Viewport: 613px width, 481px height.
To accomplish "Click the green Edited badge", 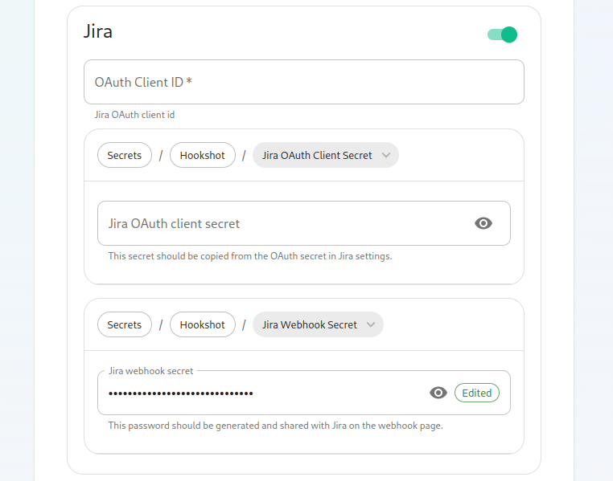I will point(476,393).
